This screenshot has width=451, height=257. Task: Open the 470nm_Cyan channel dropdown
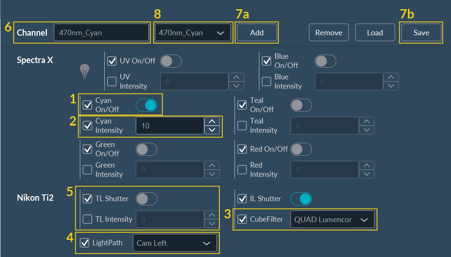pyautogui.click(x=193, y=32)
